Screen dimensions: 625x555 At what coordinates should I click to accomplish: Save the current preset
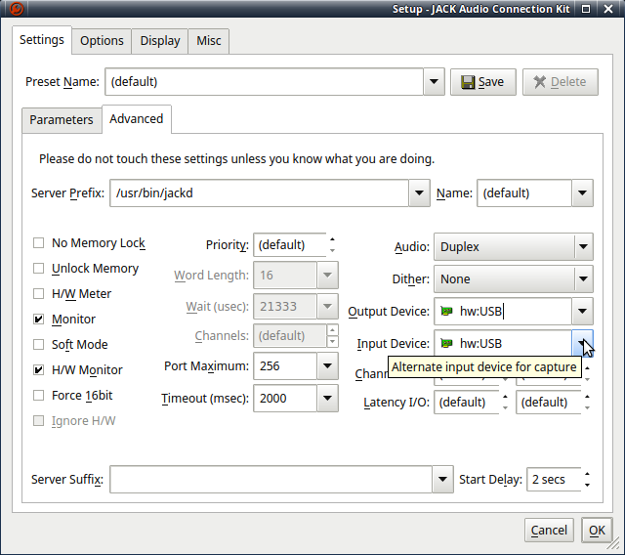pyautogui.click(x=483, y=82)
